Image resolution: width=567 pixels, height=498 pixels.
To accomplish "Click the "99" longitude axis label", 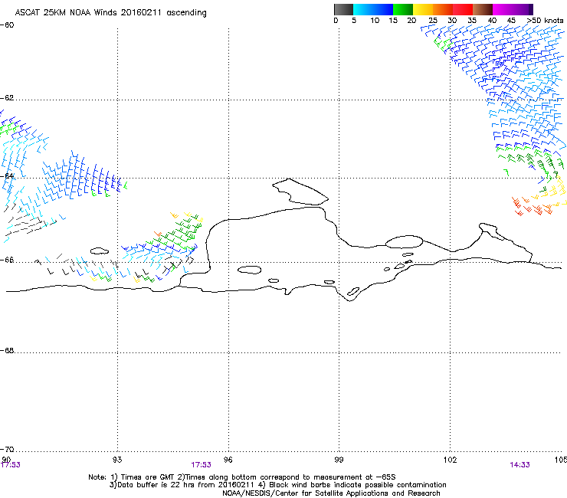I will 339,460.
